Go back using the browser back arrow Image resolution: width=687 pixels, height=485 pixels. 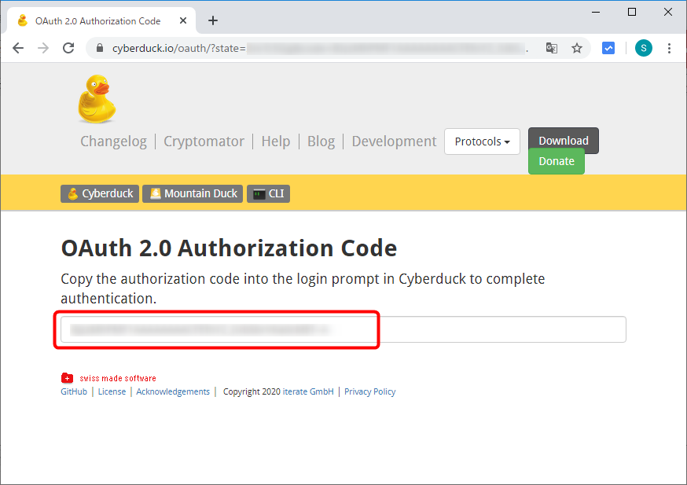[x=18, y=48]
